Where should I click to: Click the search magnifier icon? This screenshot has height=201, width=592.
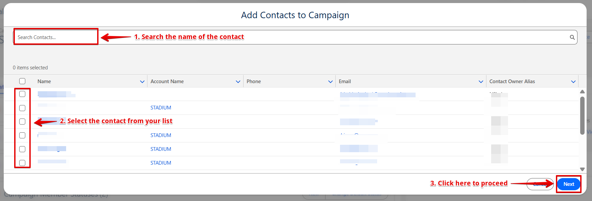point(572,37)
